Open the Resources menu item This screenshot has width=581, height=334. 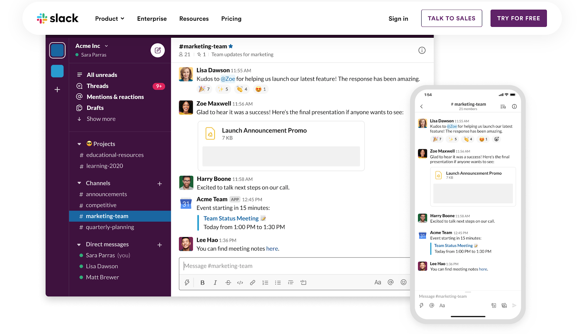click(194, 19)
